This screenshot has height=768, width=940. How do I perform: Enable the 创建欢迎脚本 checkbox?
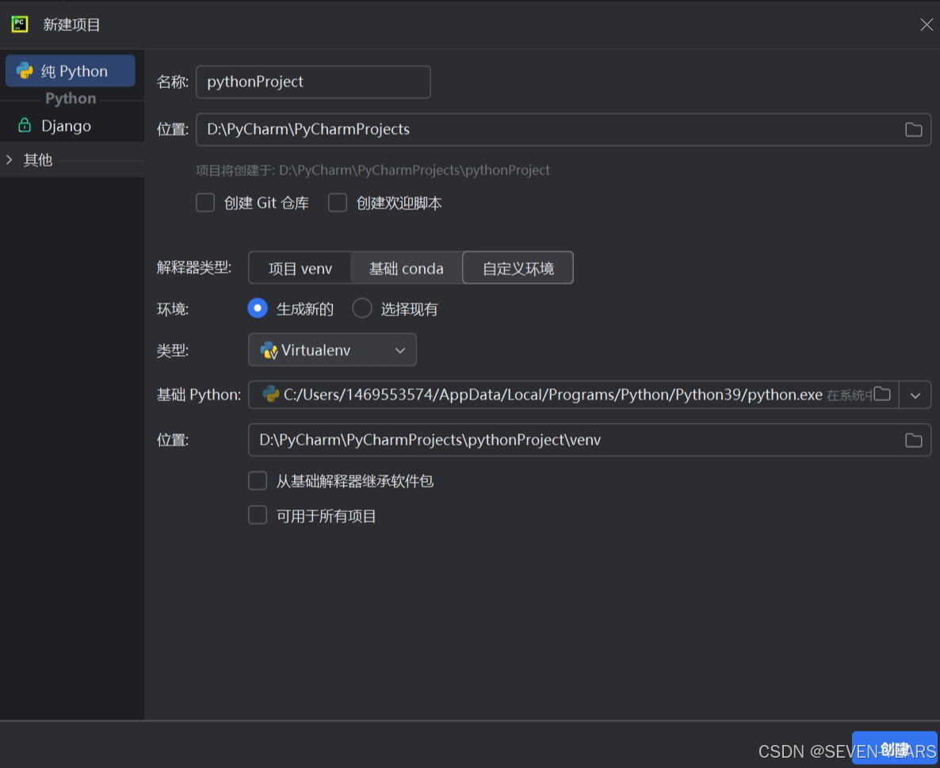[338, 203]
